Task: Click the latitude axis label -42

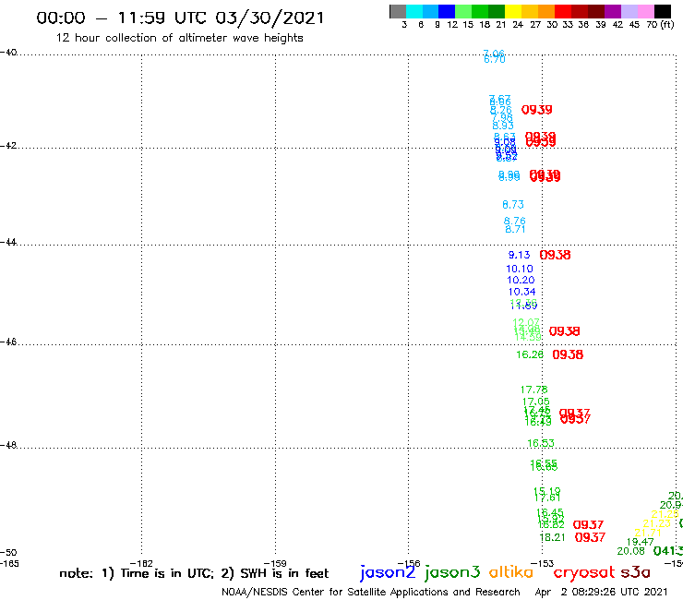Action: [8, 146]
